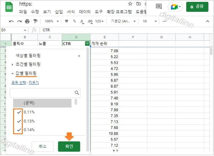Open the 보기 menu

47,12
